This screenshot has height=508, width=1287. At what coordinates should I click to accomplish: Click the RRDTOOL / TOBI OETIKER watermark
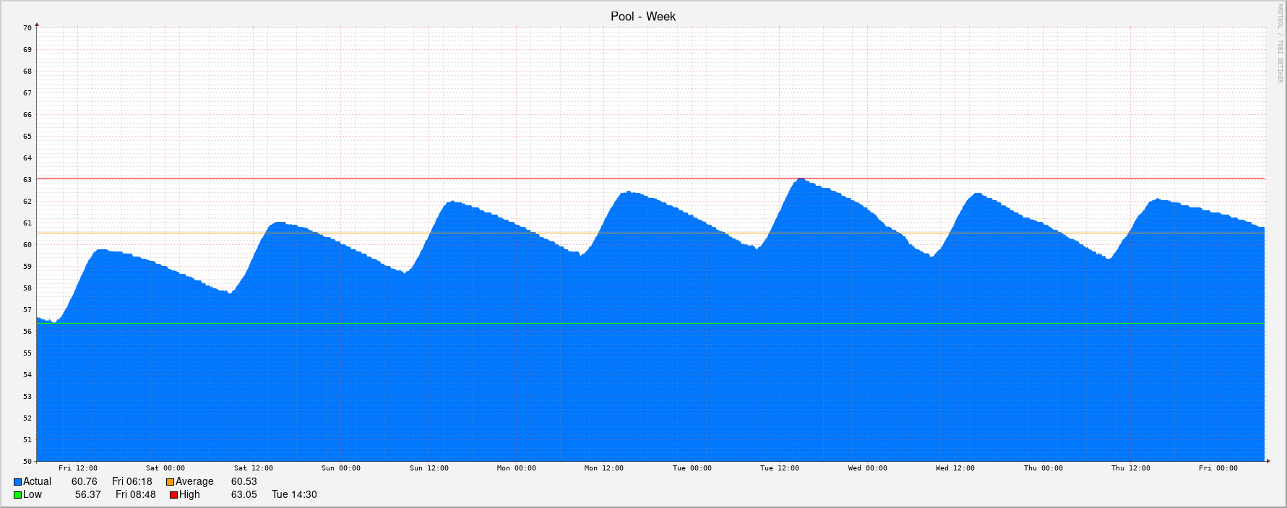click(x=1279, y=43)
